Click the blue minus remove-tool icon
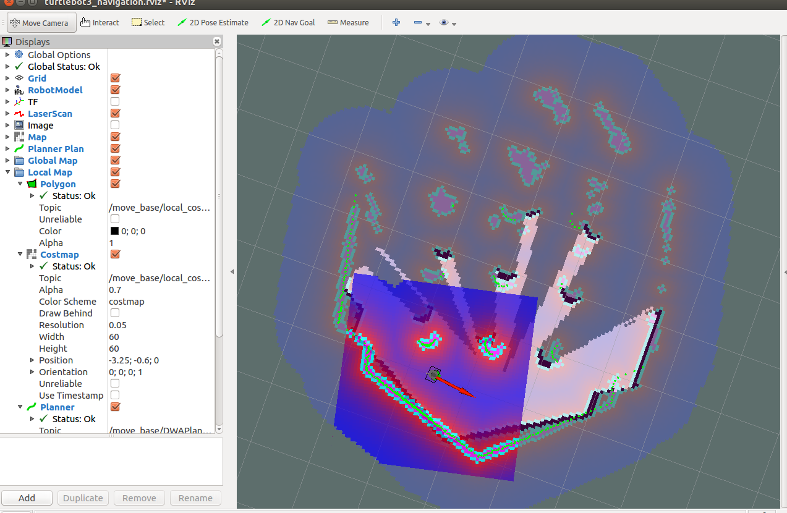The image size is (787, 513). click(x=418, y=22)
